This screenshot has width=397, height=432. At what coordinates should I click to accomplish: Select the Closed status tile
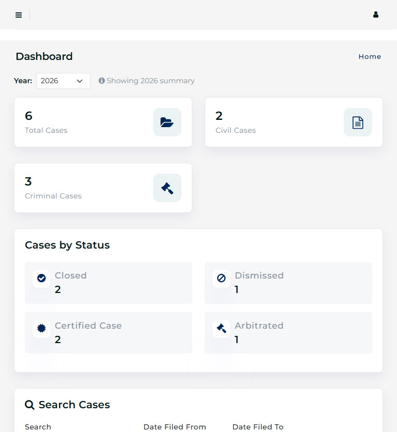point(114,283)
